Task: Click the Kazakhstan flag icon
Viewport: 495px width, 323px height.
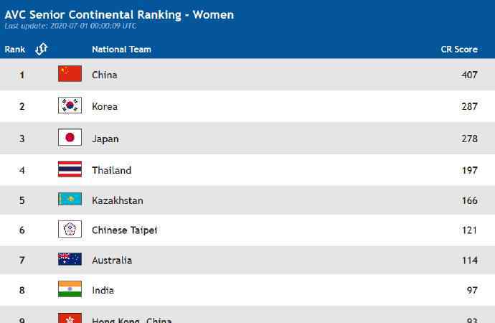Action: [70, 199]
